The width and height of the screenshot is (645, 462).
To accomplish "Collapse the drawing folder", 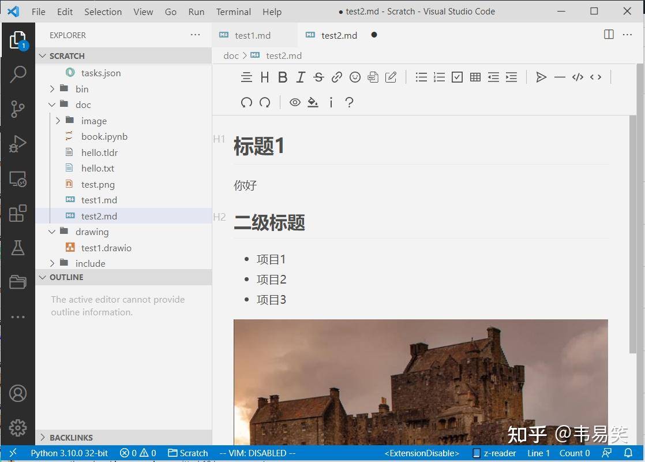I will (x=52, y=232).
